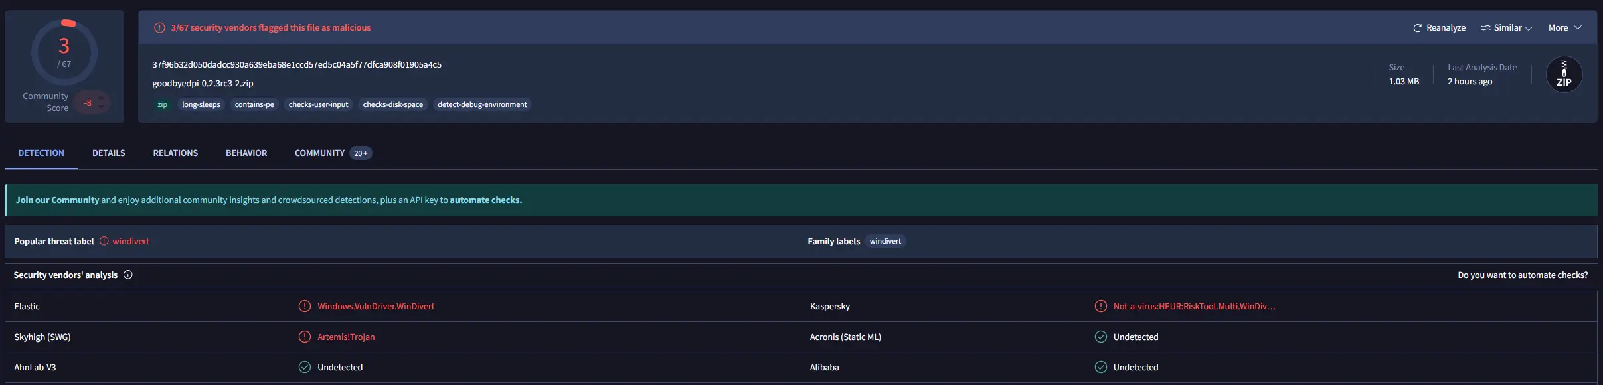Viewport: 1603px width, 385px height.
Task: Click the Alibaba vendor name
Action: point(824,368)
